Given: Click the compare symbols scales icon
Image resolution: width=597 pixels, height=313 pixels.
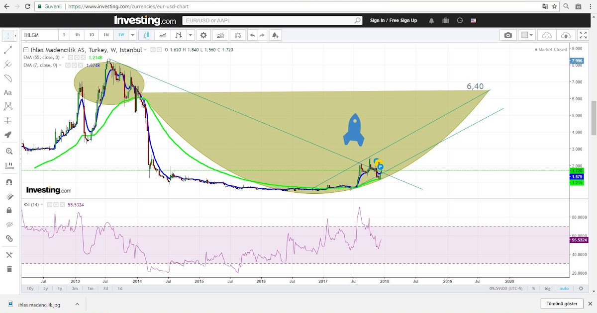Looking at the screenshot, I should point(237,35).
